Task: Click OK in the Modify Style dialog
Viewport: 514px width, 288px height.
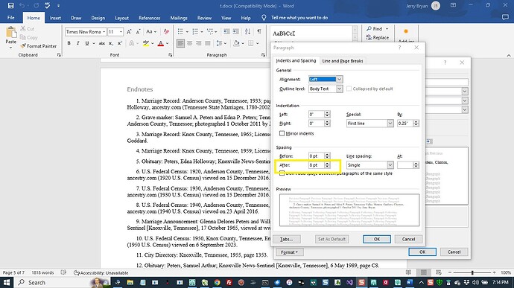Action: (422, 252)
